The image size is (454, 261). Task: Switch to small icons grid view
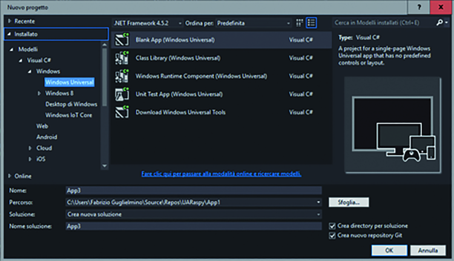pyautogui.click(x=300, y=23)
